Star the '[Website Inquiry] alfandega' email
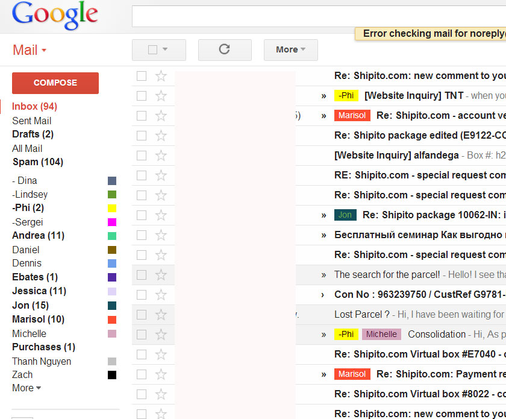Screen dimensions: 506x419 161,156
